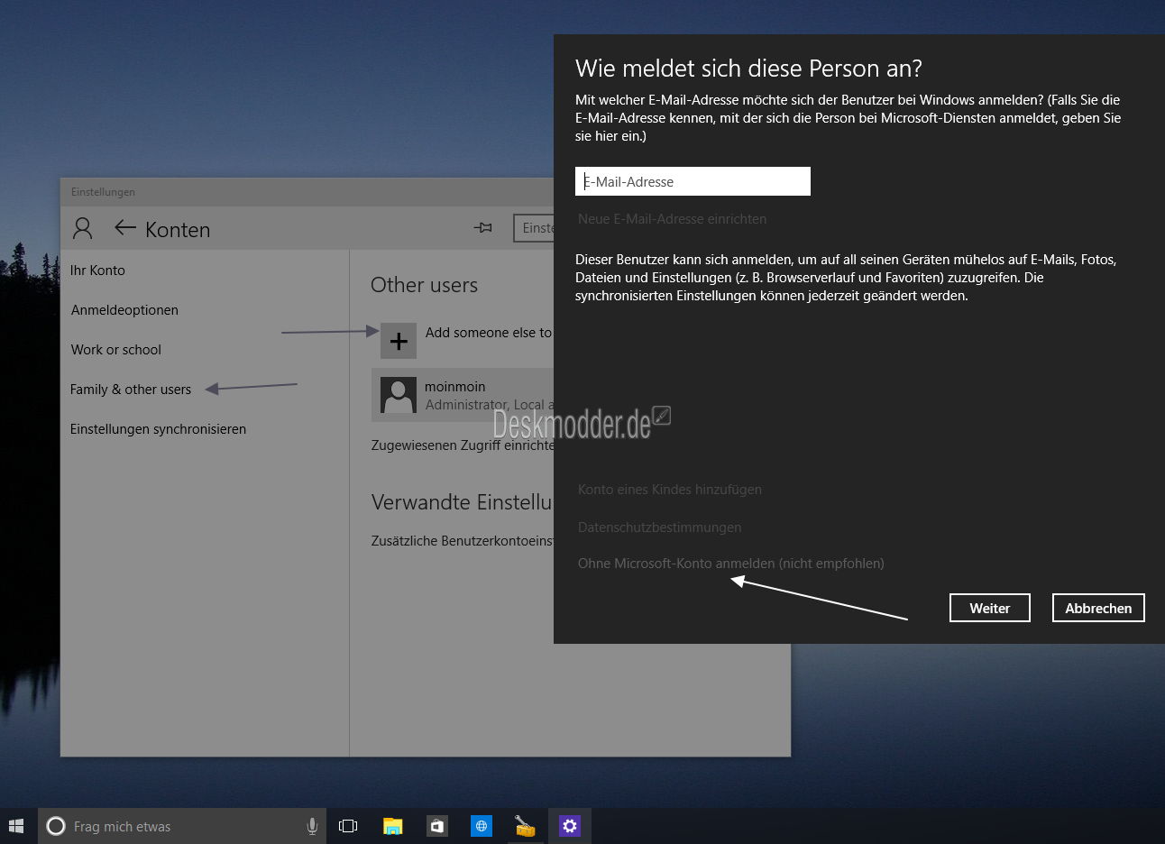Viewport: 1165px width, 844px height.
Task: Open File Explorer from the taskbar
Action: tap(393, 826)
